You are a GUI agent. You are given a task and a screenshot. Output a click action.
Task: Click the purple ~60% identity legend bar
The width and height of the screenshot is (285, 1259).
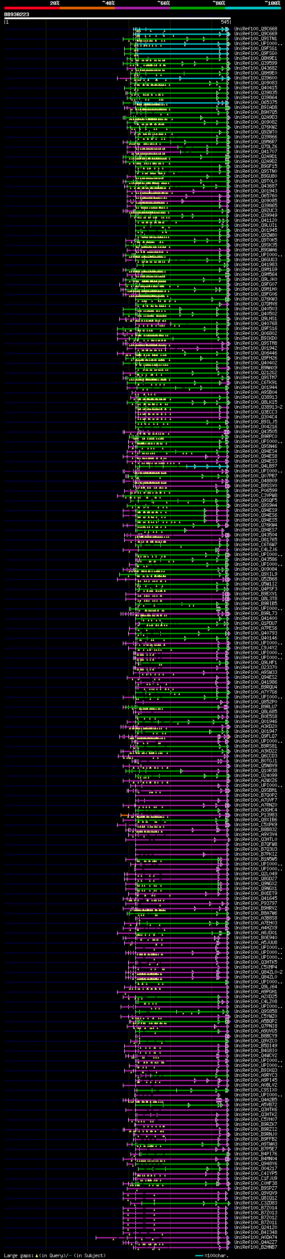click(142, 8)
